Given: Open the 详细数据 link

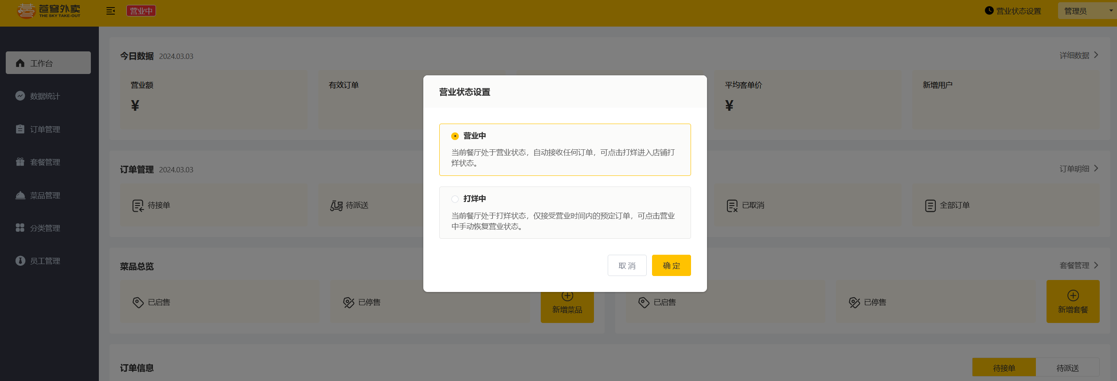Looking at the screenshot, I should 1074,55.
